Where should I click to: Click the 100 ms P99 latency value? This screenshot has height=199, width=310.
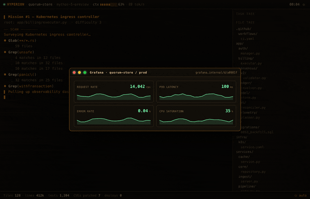(227, 86)
